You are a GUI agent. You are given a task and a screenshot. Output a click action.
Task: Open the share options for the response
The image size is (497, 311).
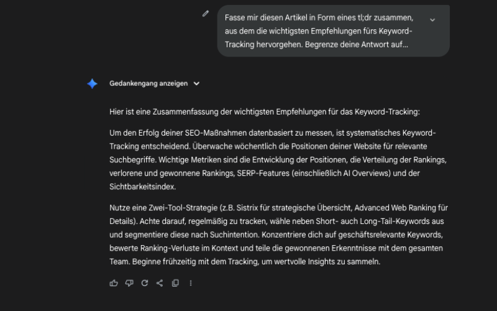tap(160, 283)
